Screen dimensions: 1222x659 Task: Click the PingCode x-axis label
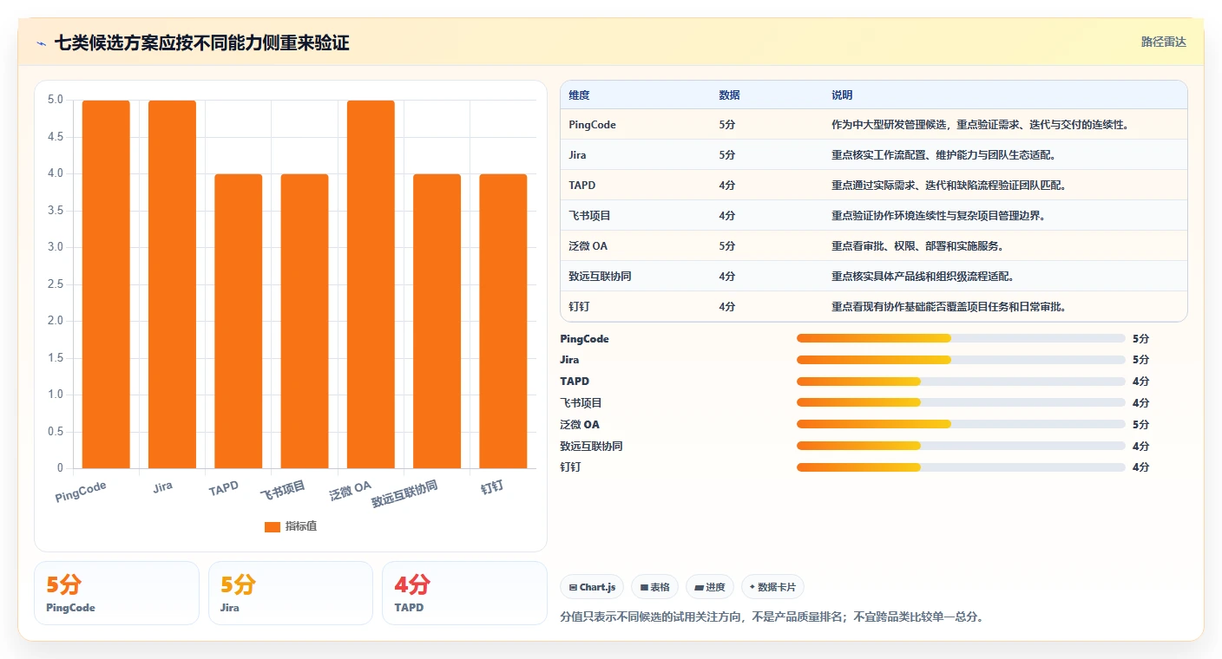coord(81,493)
